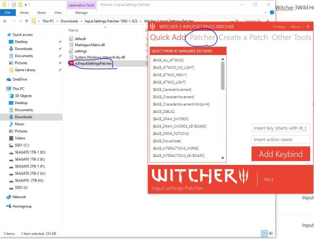Select the settings file icon
The height and width of the screenshot is (239, 314).
[x=71, y=51]
